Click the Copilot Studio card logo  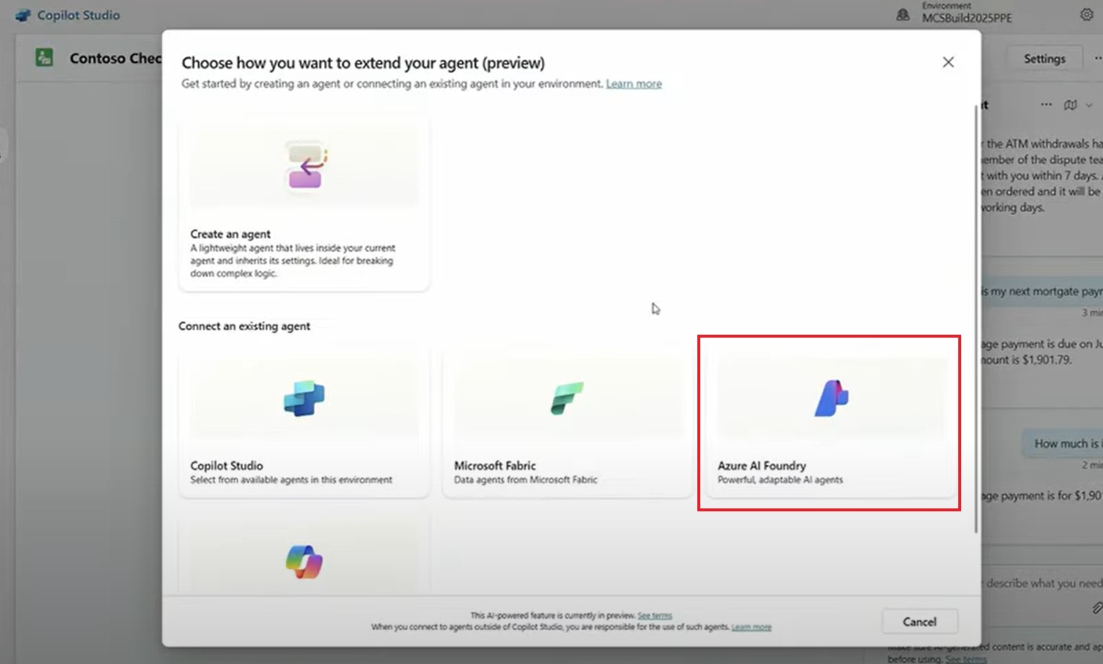click(x=304, y=398)
